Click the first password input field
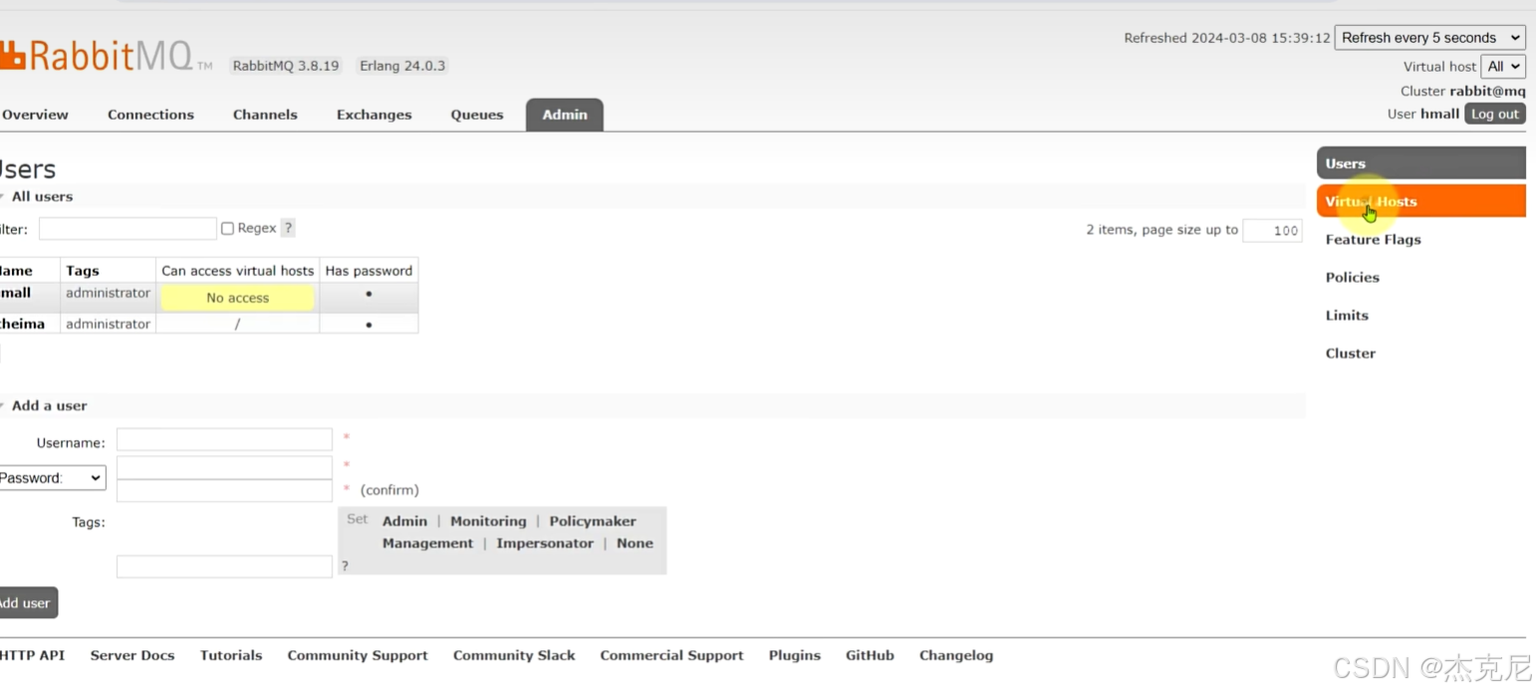 (224, 467)
